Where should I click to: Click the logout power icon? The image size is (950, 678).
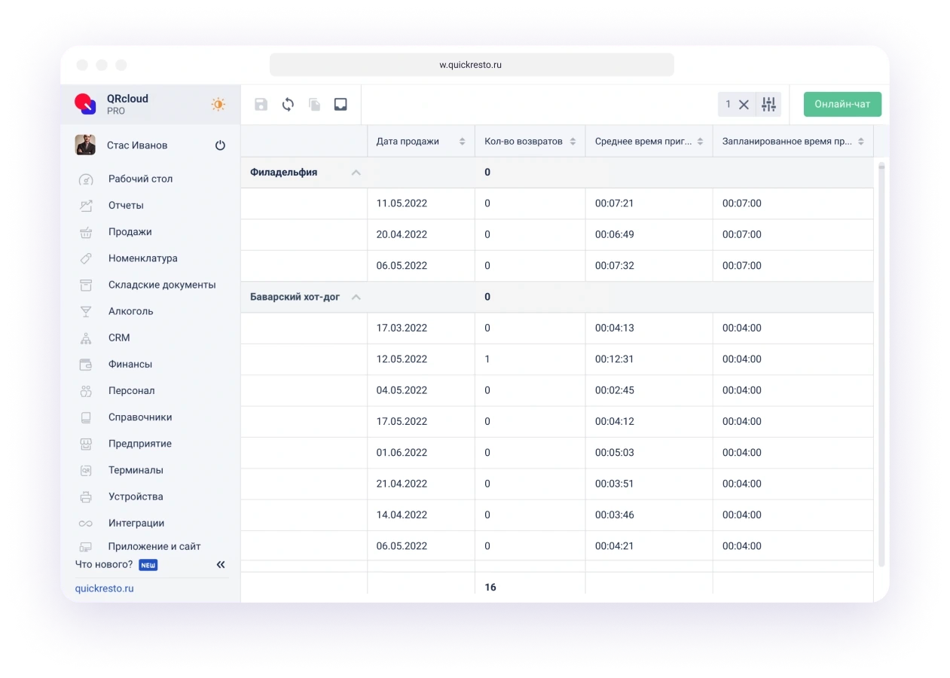(219, 145)
